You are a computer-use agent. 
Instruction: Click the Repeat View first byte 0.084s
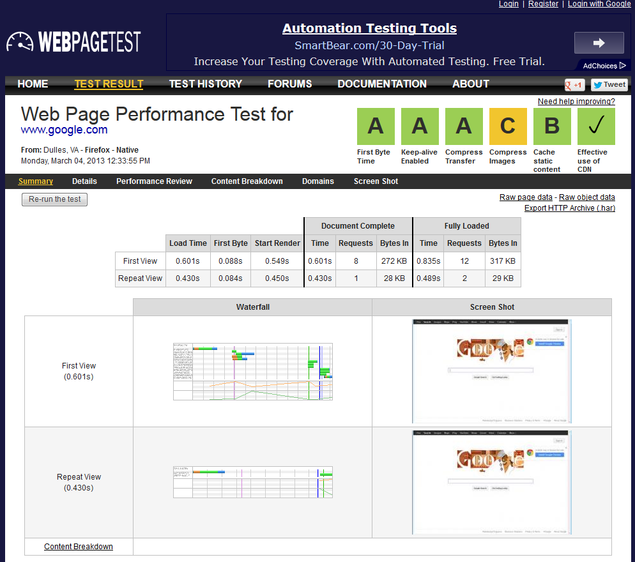coord(231,278)
